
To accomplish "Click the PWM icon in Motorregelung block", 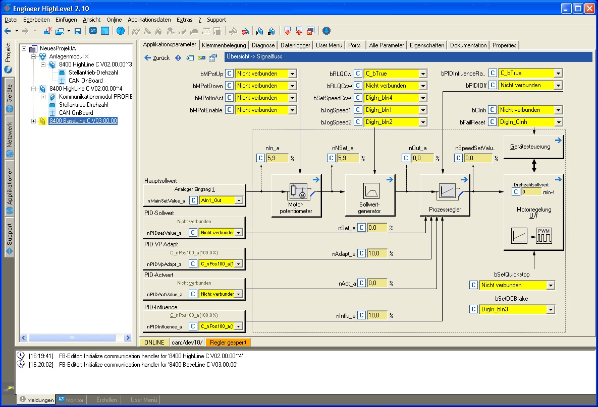I will pos(545,235).
